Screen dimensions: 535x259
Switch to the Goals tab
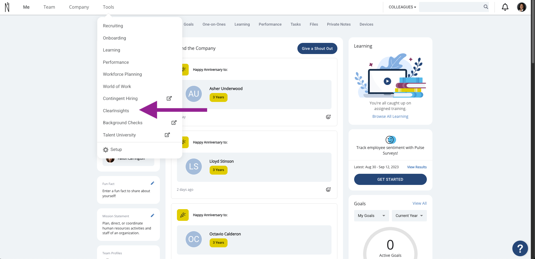189,25
